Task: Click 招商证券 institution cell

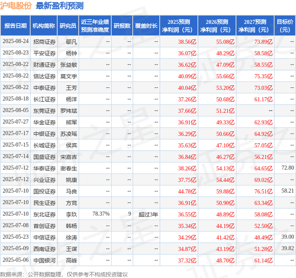Action: tap(44, 41)
